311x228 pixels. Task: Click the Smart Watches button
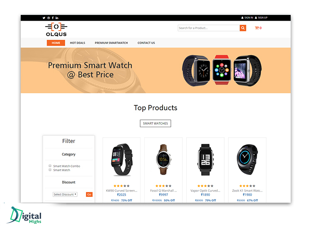coord(155,123)
